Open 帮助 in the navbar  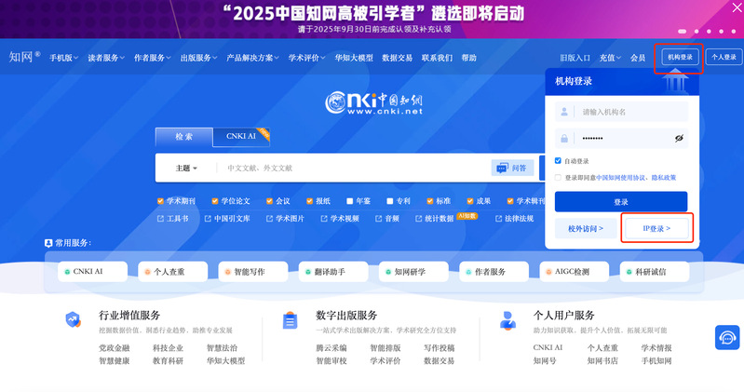(468, 58)
